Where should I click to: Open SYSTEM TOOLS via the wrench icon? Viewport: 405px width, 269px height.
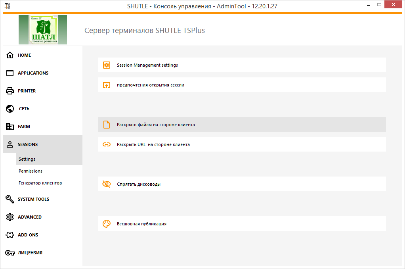tap(10, 199)
